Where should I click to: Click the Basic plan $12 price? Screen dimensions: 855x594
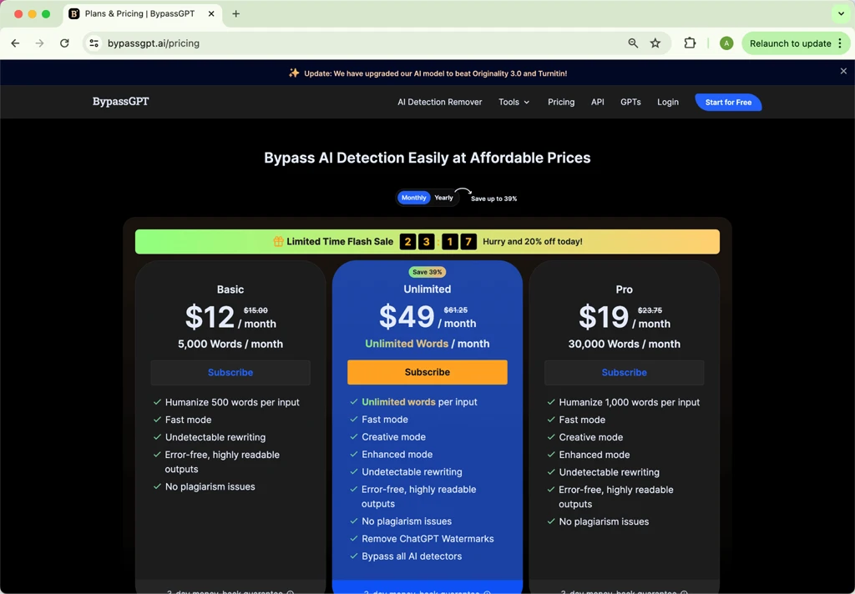(x=210, y=317)
